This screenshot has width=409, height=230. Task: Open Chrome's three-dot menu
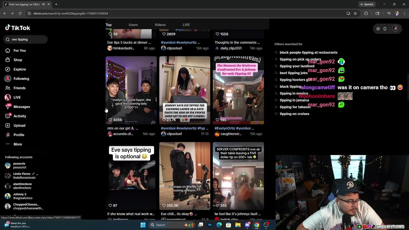coord(404,13)
